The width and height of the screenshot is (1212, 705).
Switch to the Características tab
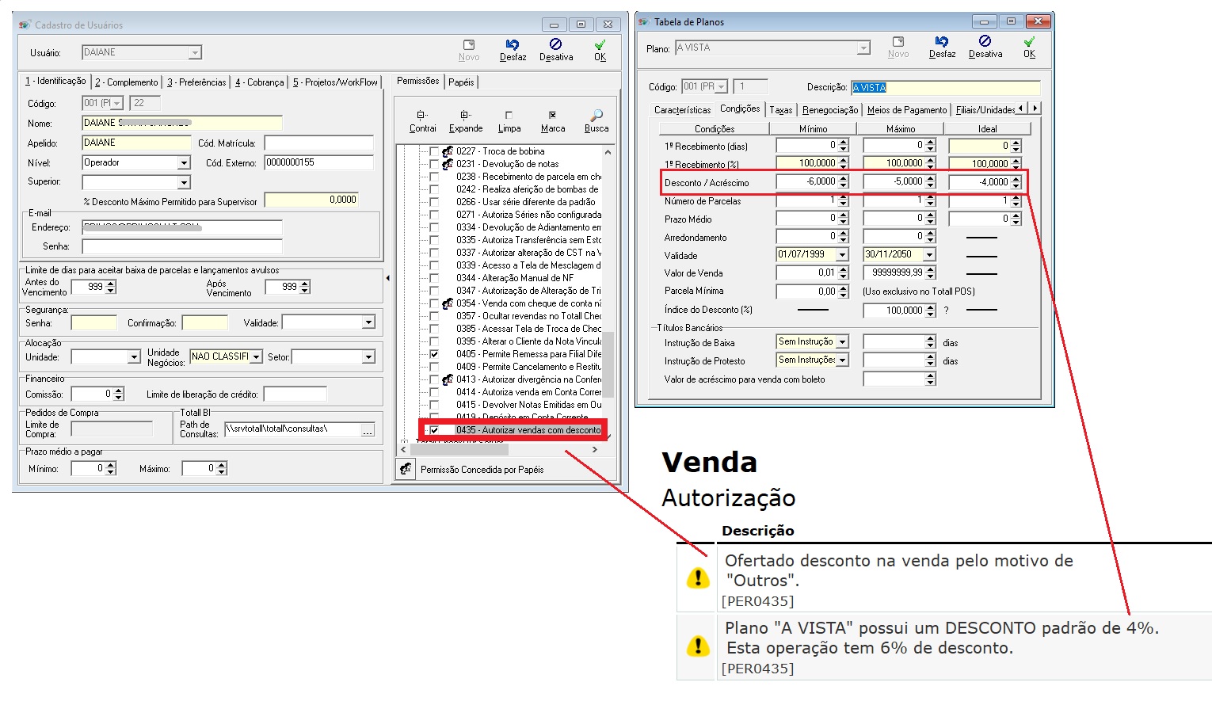click(683, 110)
